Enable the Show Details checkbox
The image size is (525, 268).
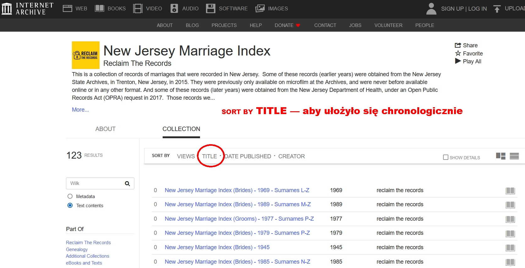446,157
